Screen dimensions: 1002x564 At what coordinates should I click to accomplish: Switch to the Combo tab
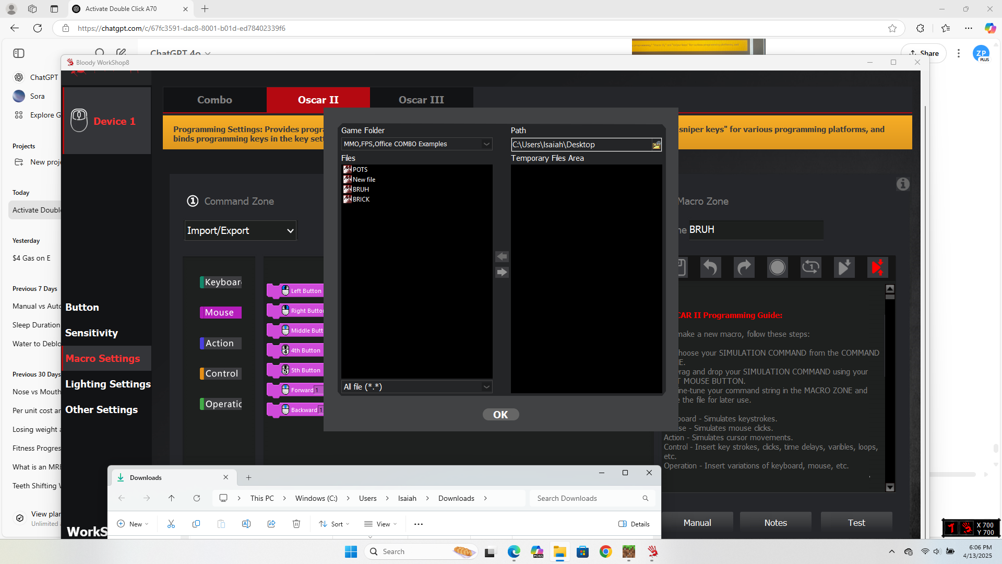214,100
